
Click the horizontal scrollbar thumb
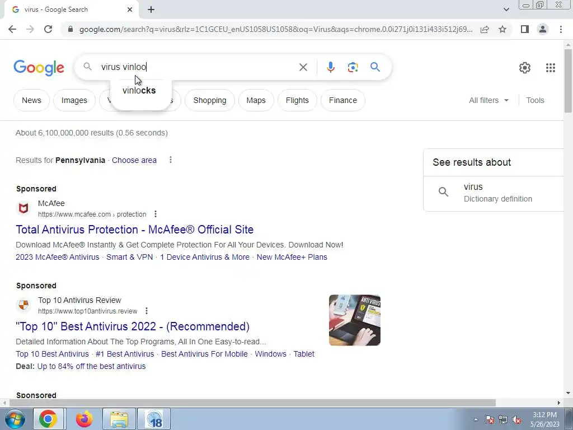252,403
